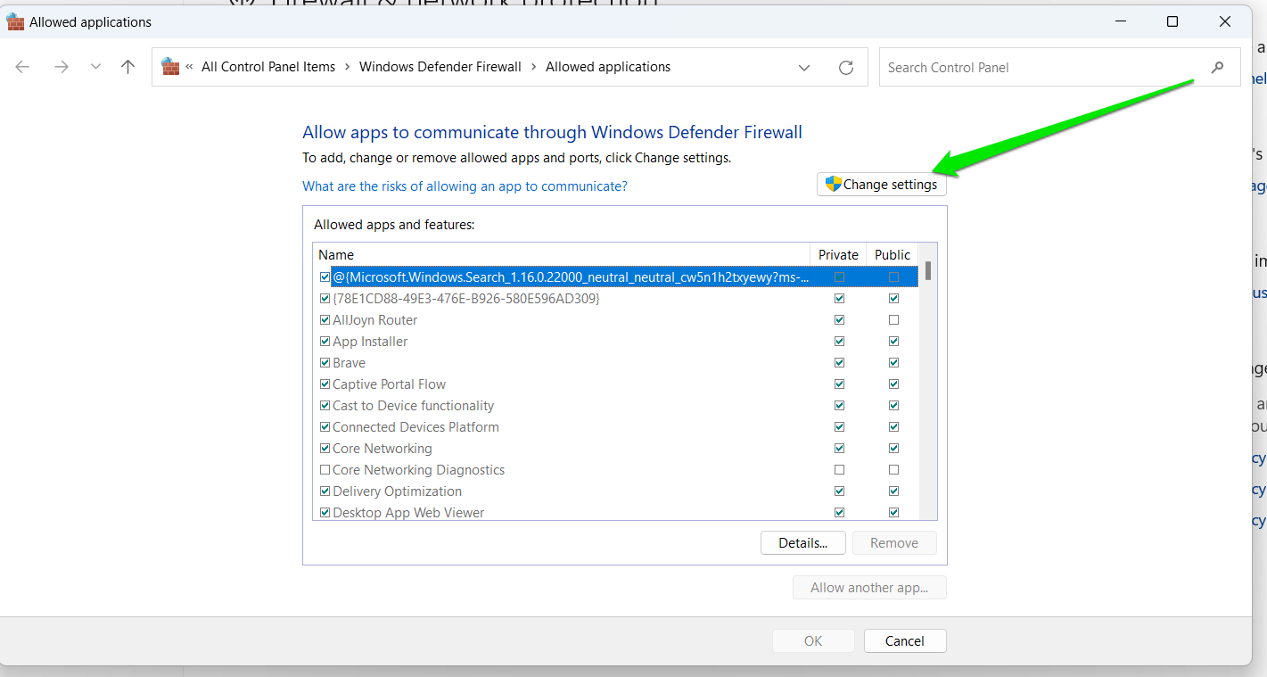Go up one level in Control Panel
Image resolution: width=1267 pixels, height=677 pixels.
(128, 66)
